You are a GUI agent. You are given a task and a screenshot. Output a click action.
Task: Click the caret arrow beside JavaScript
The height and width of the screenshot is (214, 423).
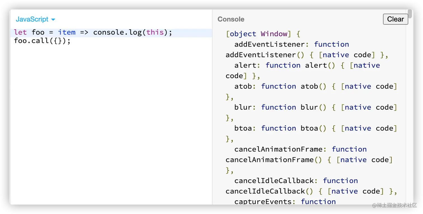[53, 20]
